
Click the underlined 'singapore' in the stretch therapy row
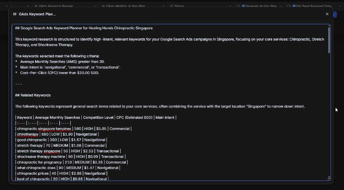coord(52,151)
